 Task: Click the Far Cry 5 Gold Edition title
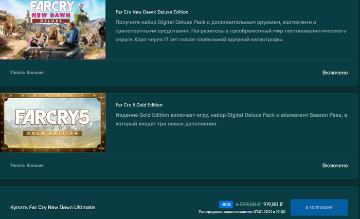click(x=139, y=105)
